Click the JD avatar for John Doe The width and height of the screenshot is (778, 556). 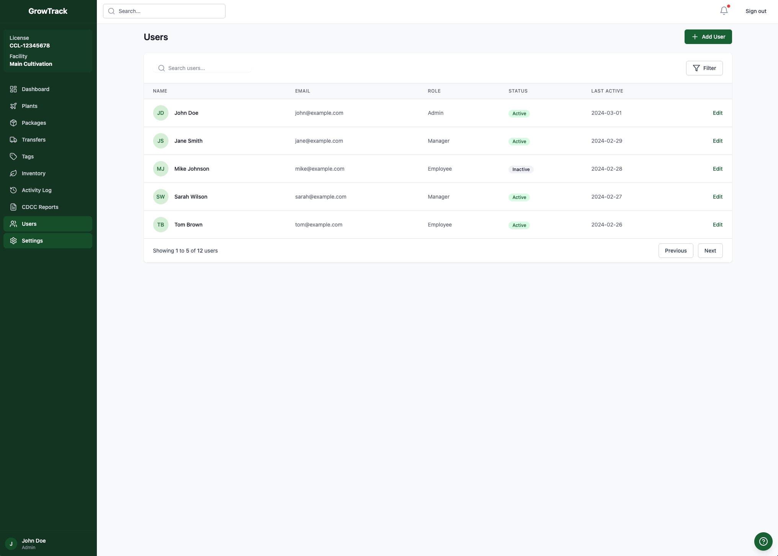click(160, 113)
